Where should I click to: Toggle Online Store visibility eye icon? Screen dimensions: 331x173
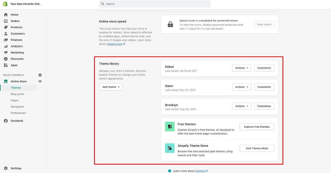40,81
